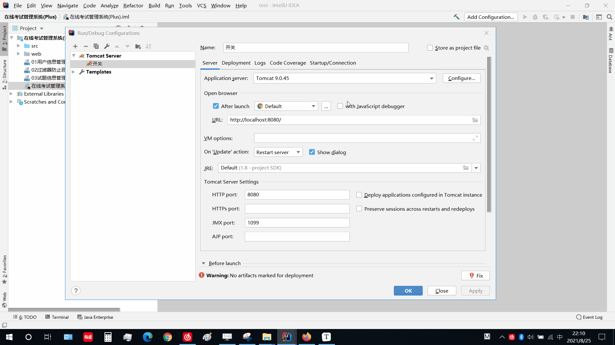Image resolution: width=615 pixels, height=345 pixels.
Task: Expand Templates tree node
Action: pyautogui.click(x=73, y=72)
